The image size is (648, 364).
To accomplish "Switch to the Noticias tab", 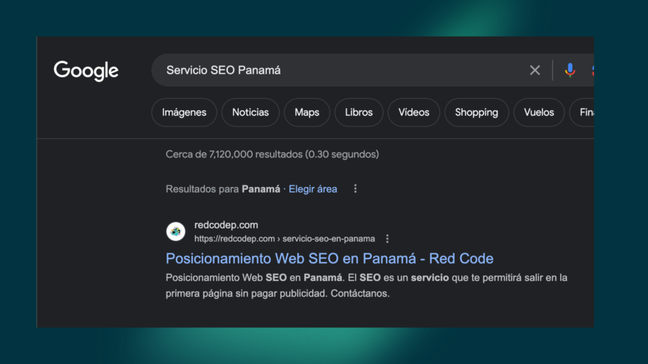I will click(x=250, y=112).
